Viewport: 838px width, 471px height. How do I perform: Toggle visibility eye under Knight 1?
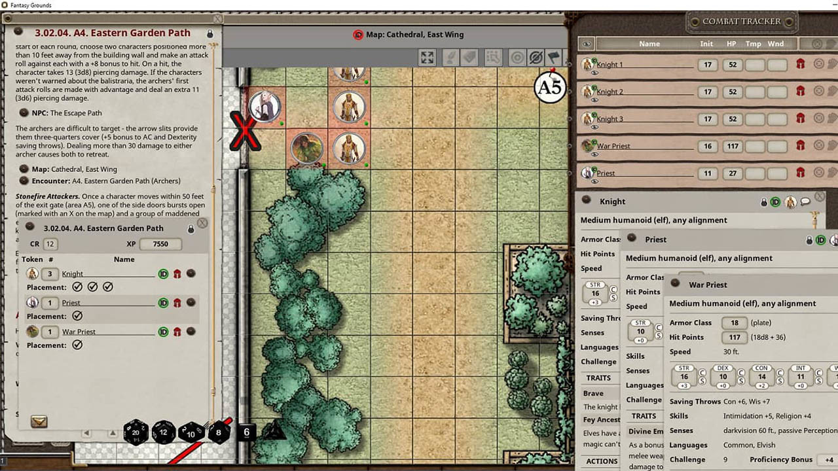[596, 73]
